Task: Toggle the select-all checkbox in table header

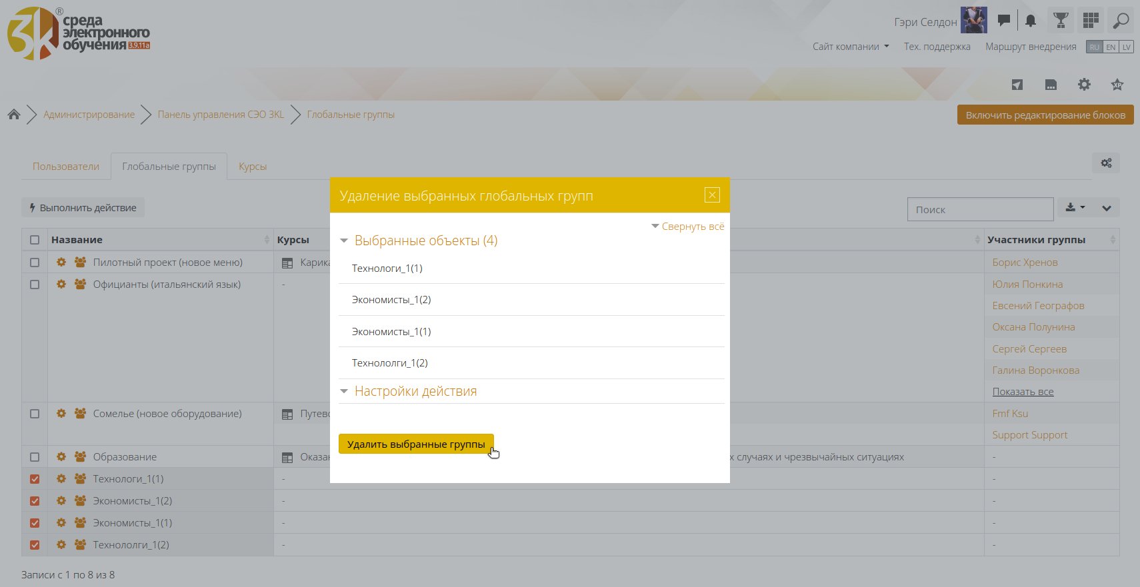Action: pyautogui.click(x=35, y=240)
